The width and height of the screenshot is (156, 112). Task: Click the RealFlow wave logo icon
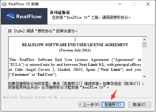(x=11, y=16)
